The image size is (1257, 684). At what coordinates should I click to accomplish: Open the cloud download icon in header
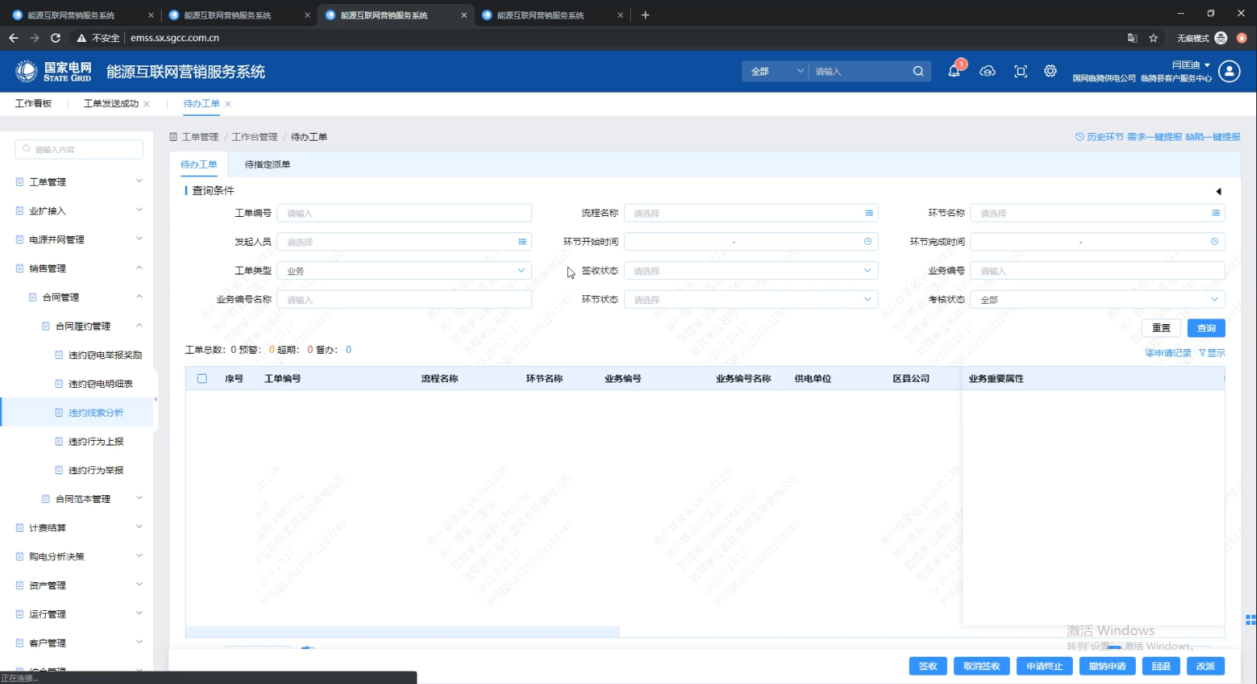click(987, 72)
